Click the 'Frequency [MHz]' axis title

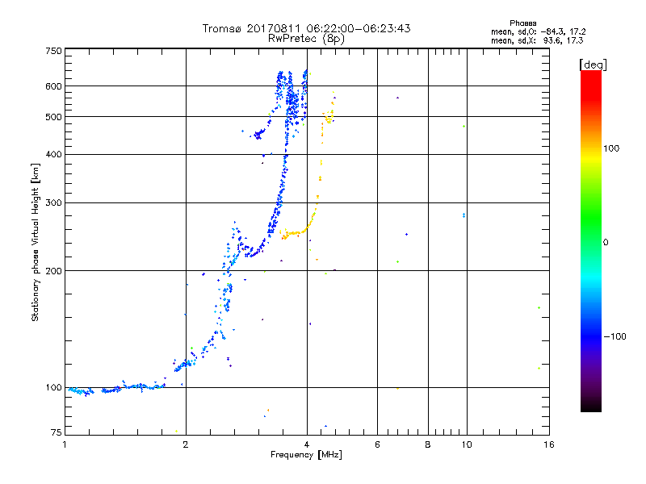click(306, 455)
